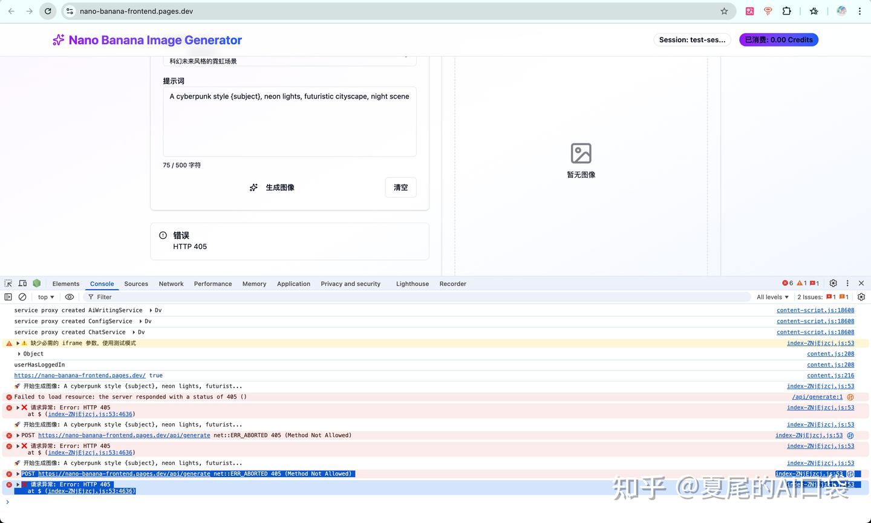The height and width of the screenshot is (523, 871).
Task: Expand the first HTTP 405 error entry
Action: click(17, 408)
